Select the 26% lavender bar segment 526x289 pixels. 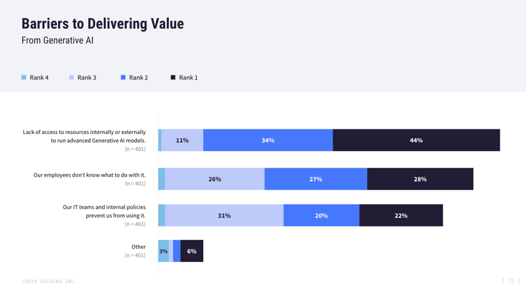pyautogui.click(x=214, y=179)
